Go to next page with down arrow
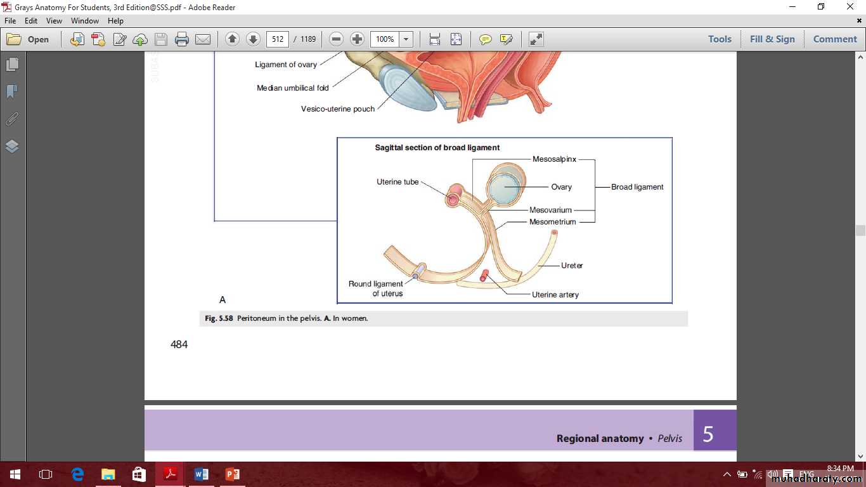This screenshot has width=866, height=487. click(x=253, y=39)
